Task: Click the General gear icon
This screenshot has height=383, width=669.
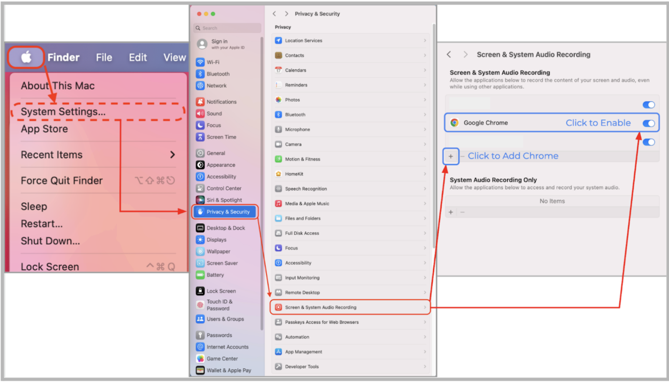Action: 200,153
